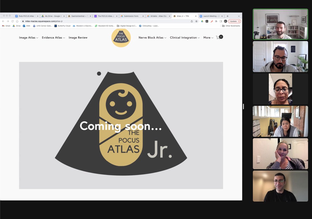
Task: Expand the Evidence Atlas menu
Action: (54, 38)
